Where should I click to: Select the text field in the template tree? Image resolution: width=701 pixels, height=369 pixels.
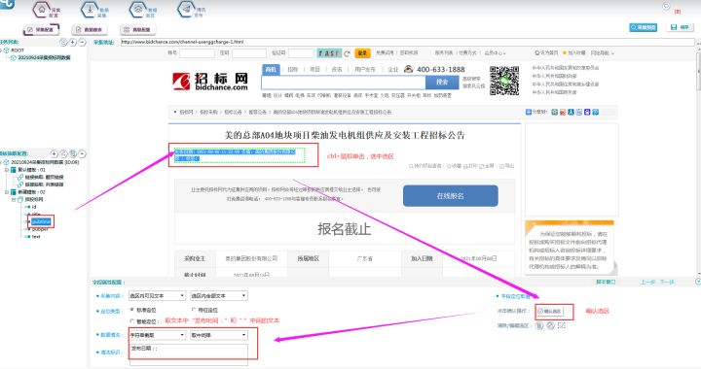point(36,237)
